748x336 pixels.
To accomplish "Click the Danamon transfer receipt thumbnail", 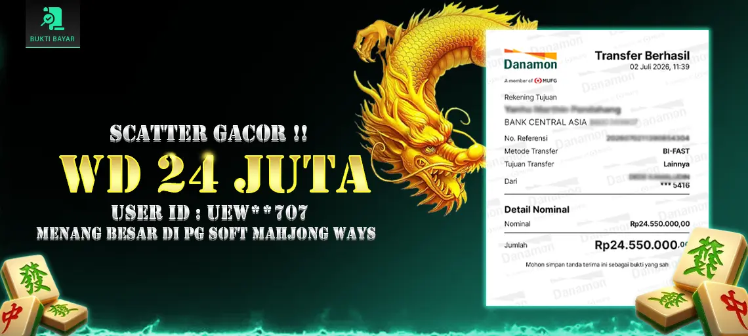I will (x=597, y=168).
